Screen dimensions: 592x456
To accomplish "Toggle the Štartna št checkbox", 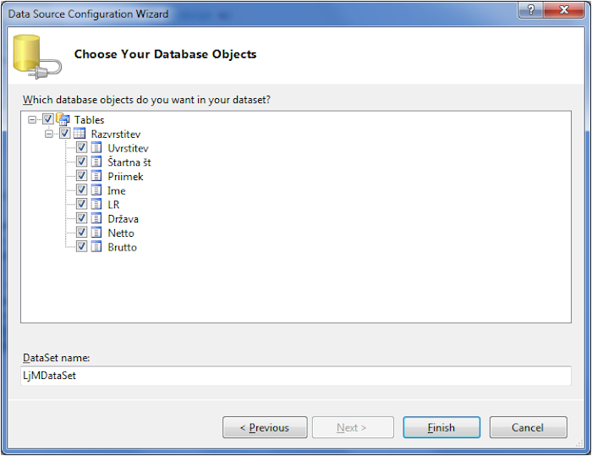I will pos(81,162).
